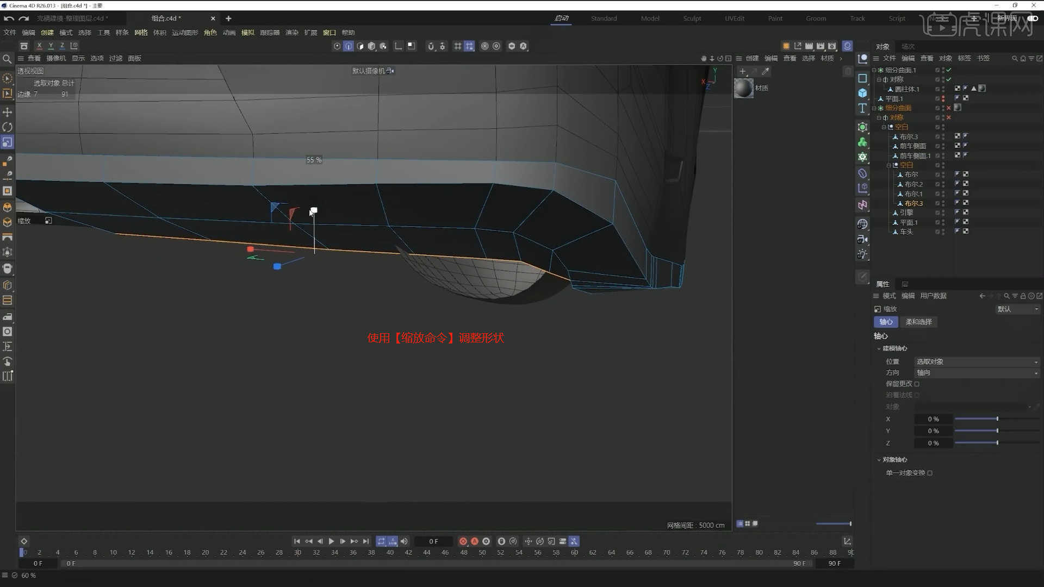Open the 默认 preset dropdown
Viewport: 1044px width, 587px height.
pyautogui.click(x=1017, y=309)
